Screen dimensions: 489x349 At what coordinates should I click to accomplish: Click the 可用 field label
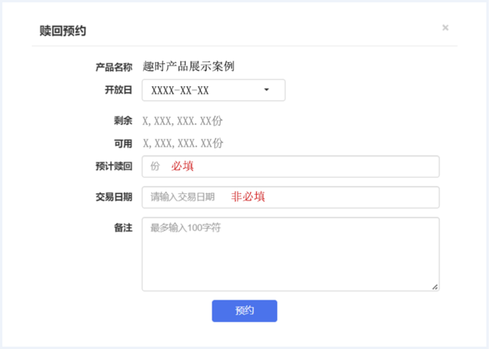[x=123, y=144]
